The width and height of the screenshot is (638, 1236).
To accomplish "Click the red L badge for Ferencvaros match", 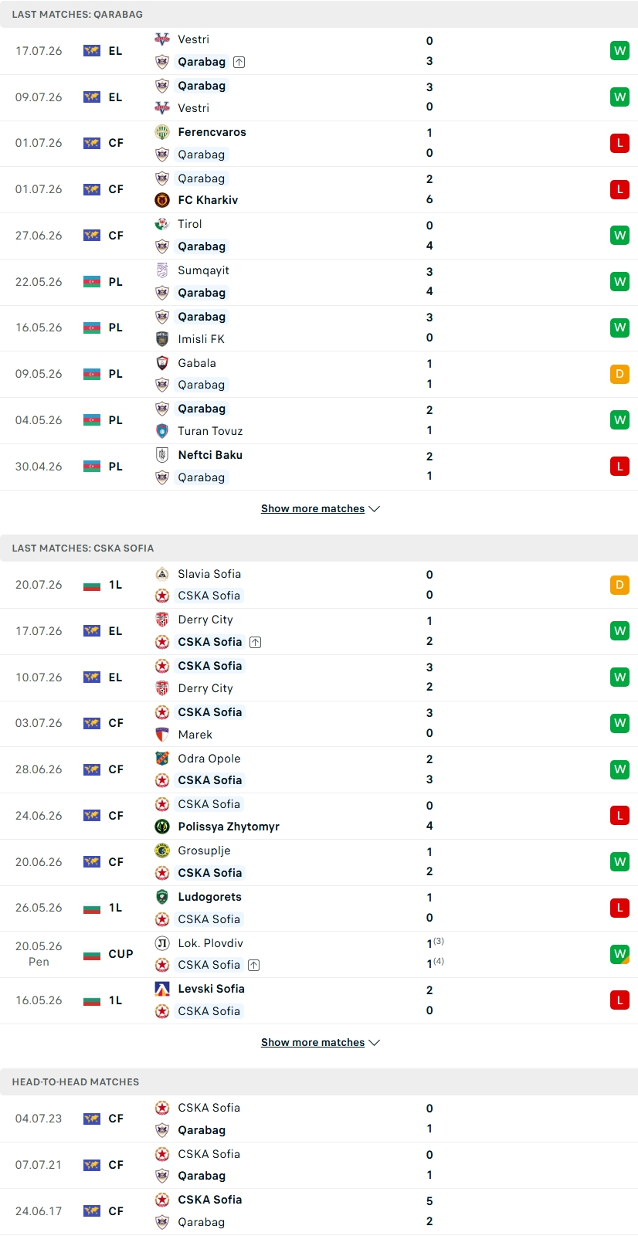I will click(619, 143).
